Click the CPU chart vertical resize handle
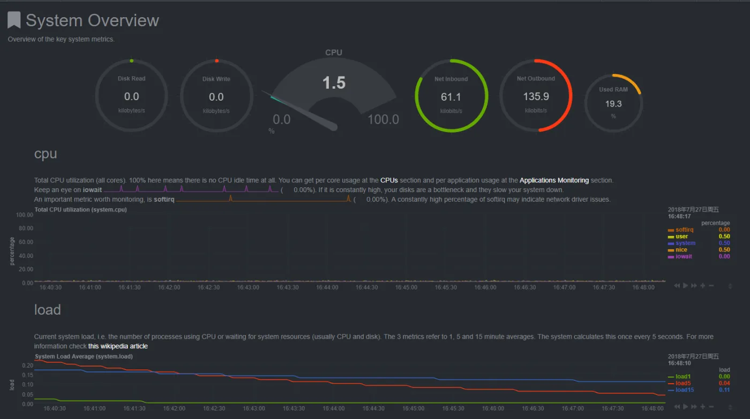 (x=730, y=286)
